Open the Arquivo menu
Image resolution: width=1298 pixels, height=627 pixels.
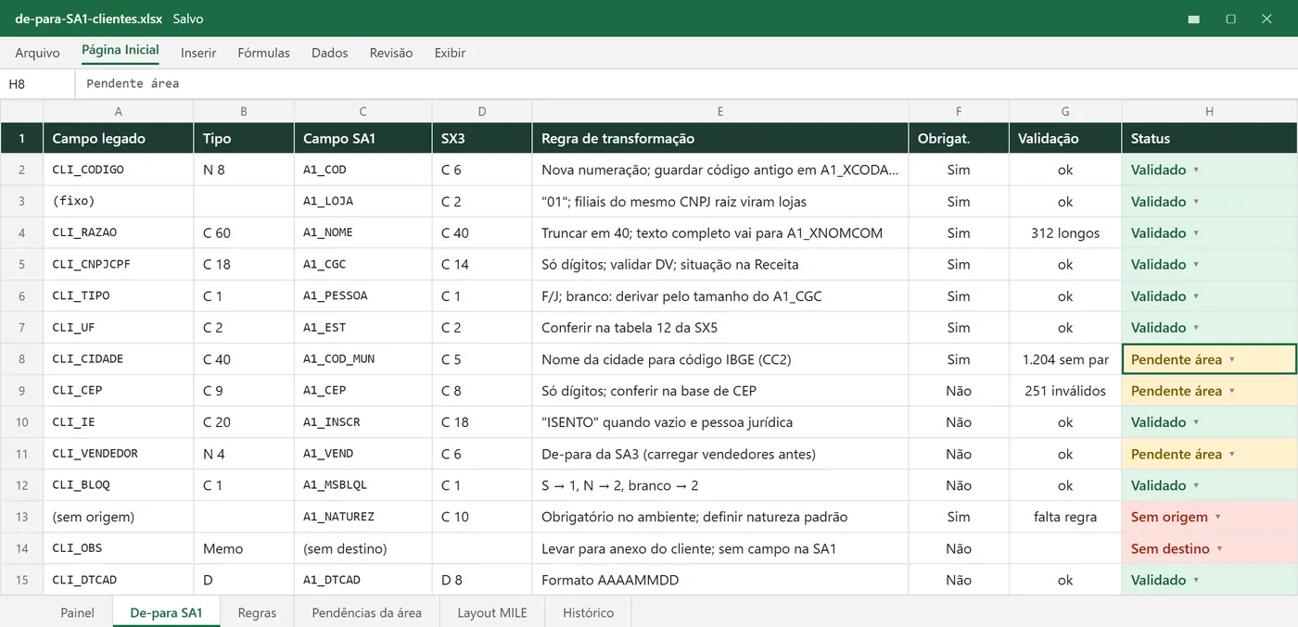37,53
